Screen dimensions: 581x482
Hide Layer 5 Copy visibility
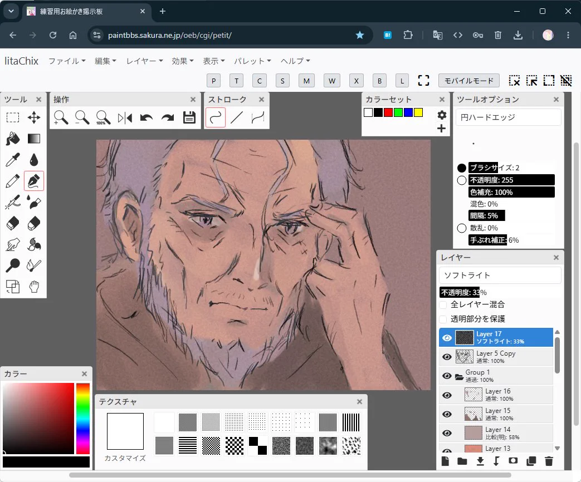tap(447, 357)
